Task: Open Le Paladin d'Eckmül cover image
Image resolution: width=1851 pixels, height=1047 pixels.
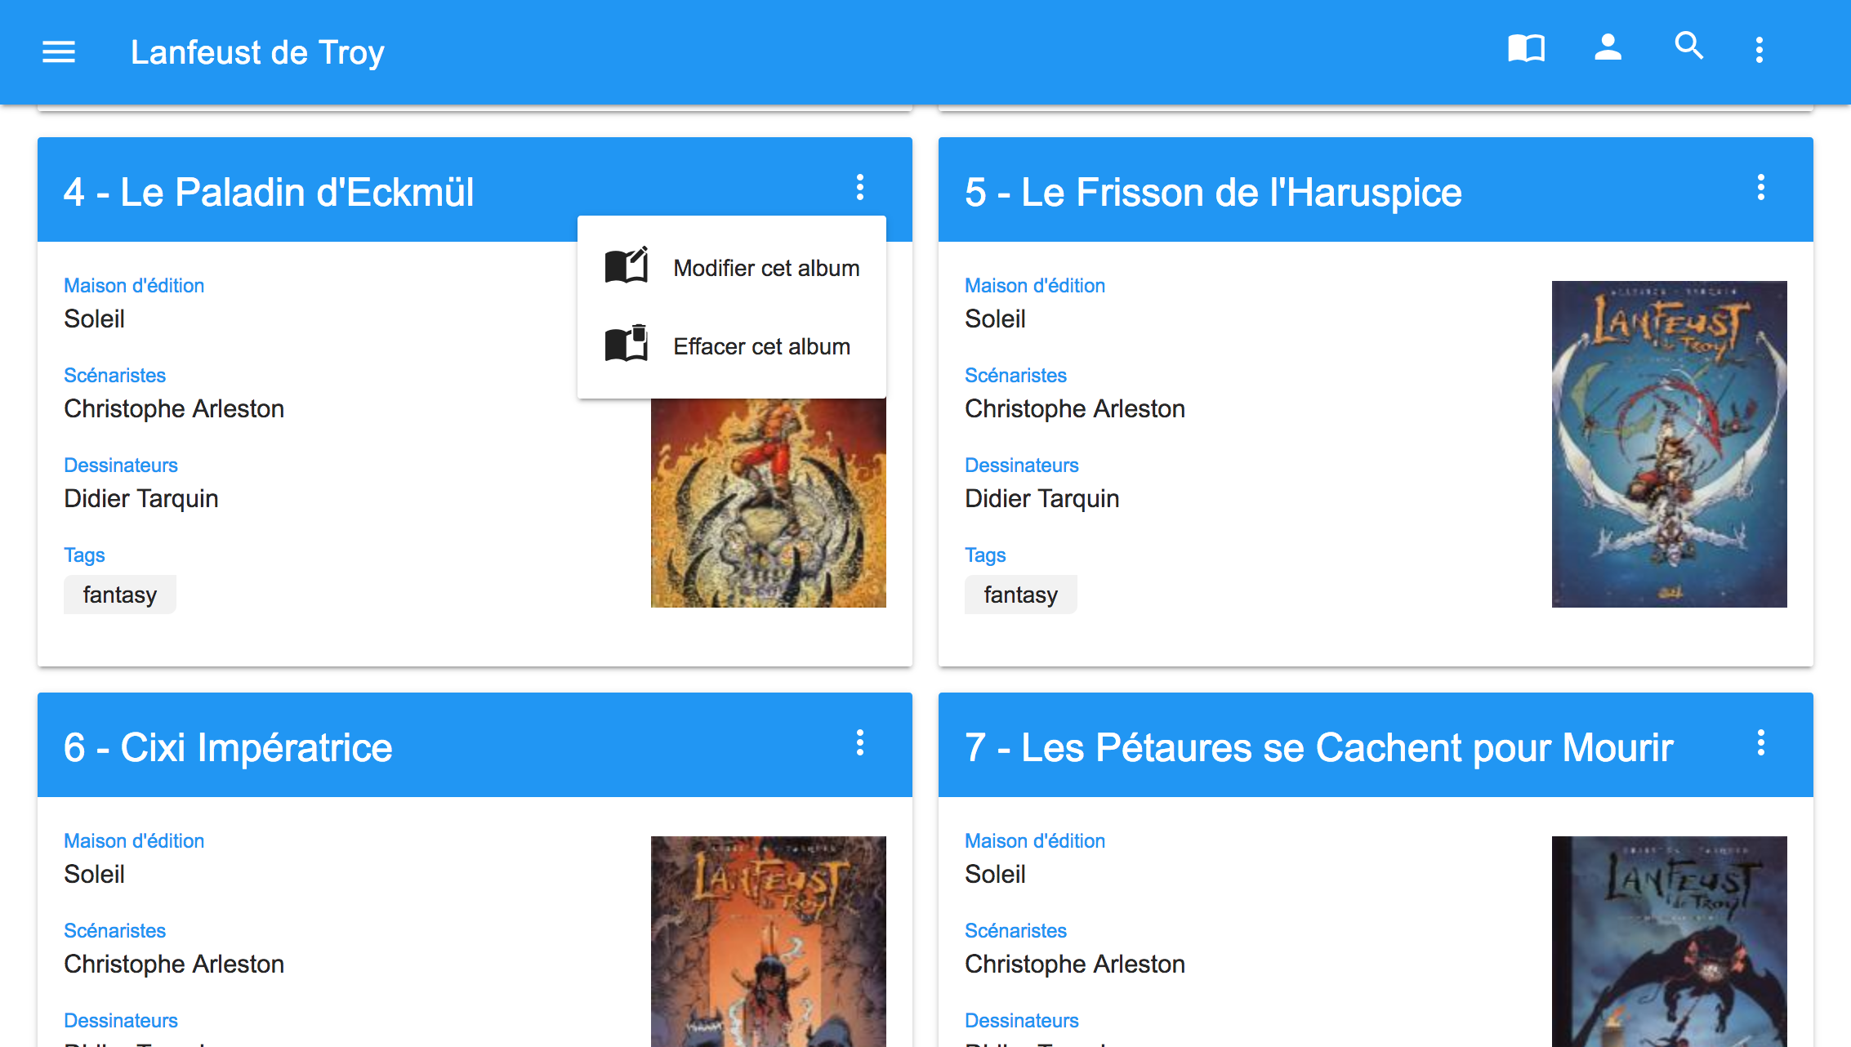Action: pos(769,503)
